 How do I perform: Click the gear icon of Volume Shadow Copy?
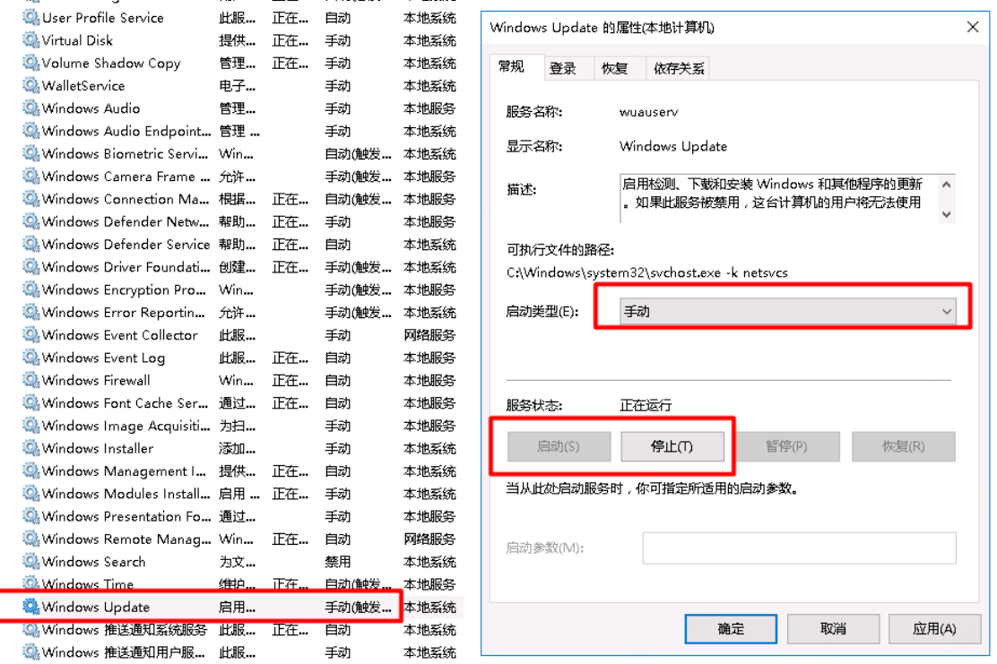pyautogui.click(x=30, y=62)
